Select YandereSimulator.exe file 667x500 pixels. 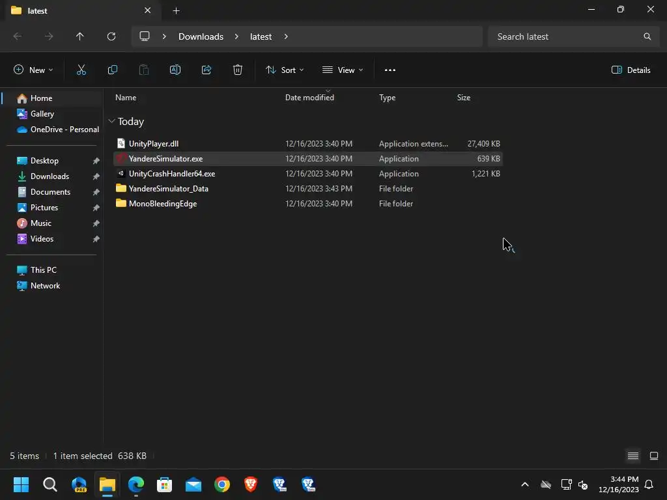click(308, 159)
